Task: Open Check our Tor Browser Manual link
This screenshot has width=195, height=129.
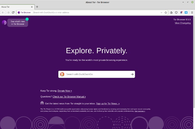Action: [x=69, y=97]
